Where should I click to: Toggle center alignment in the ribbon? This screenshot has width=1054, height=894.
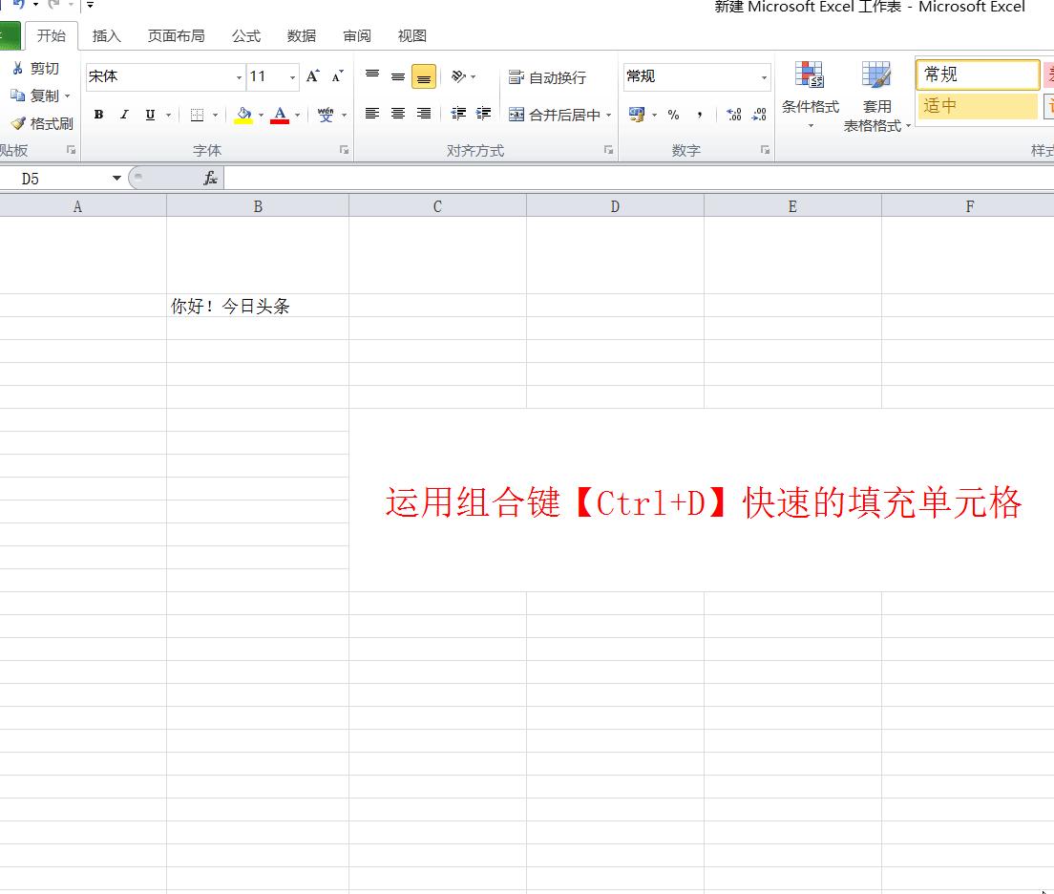[x=397, y=114]
